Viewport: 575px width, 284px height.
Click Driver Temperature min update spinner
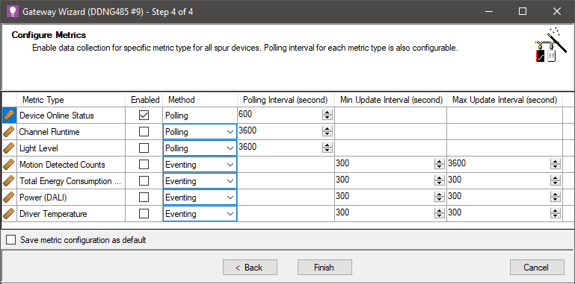tap(440, 213)
